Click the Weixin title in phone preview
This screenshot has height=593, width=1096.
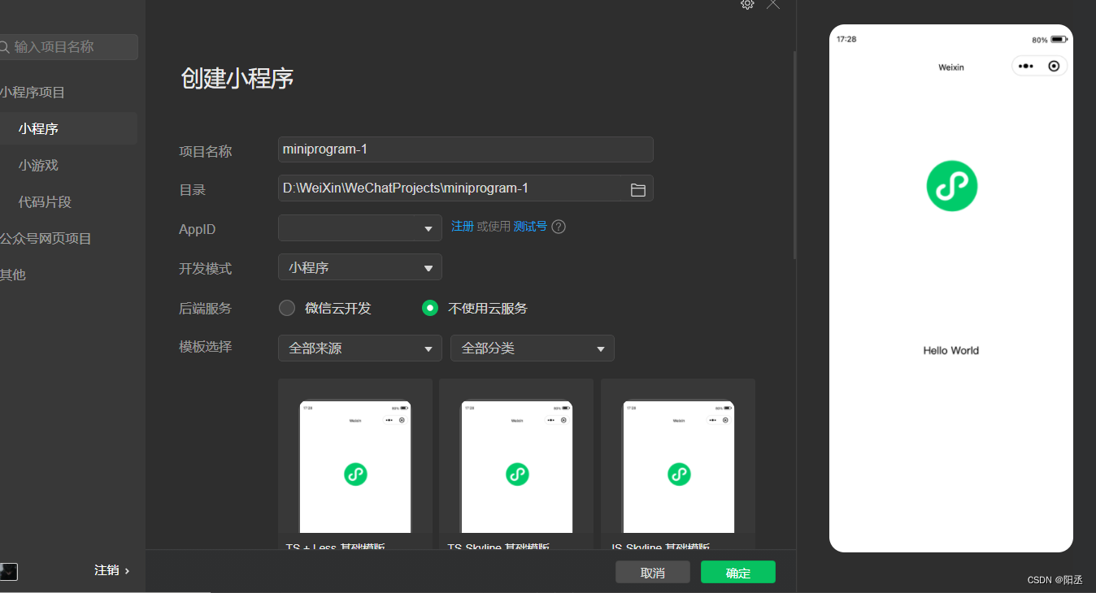(951, 67)
